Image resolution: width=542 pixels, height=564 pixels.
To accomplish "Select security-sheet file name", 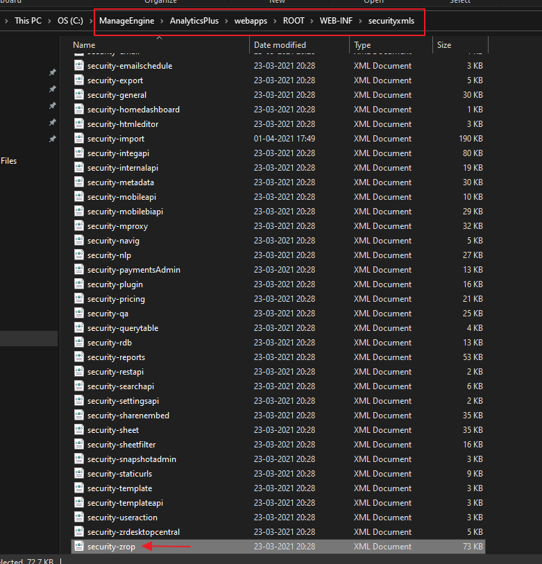I will [x=113, y=430].
